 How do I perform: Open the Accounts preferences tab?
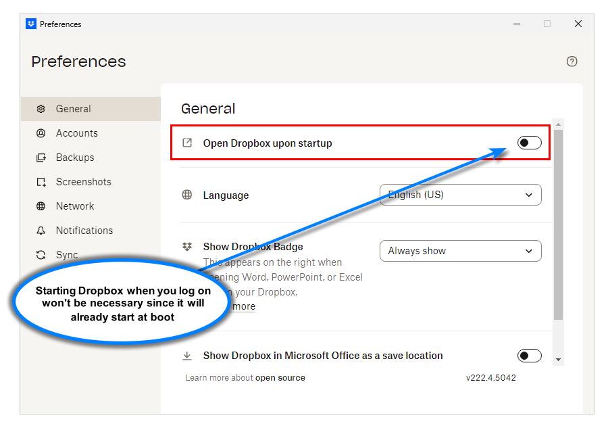point(76,133)
